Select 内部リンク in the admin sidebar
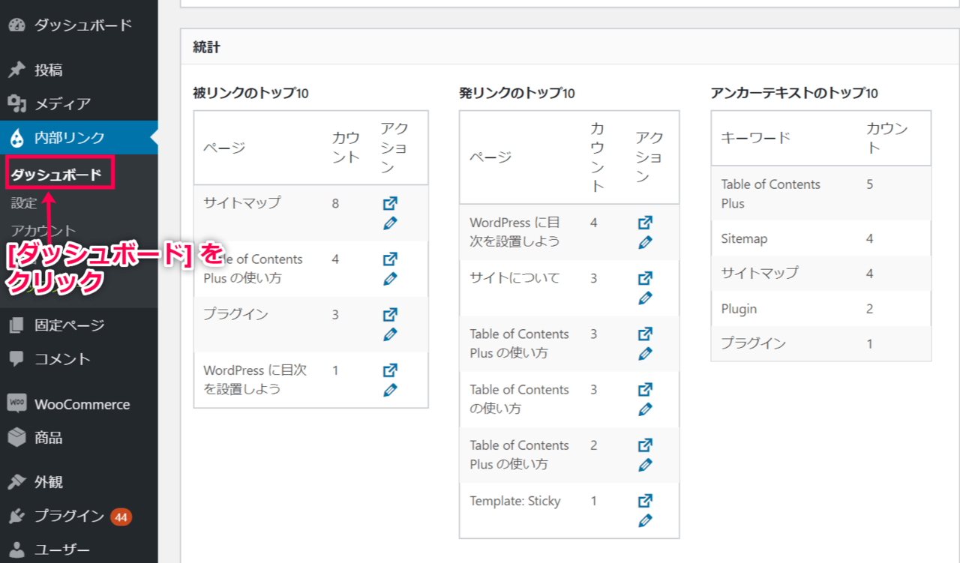 (69, 138)
